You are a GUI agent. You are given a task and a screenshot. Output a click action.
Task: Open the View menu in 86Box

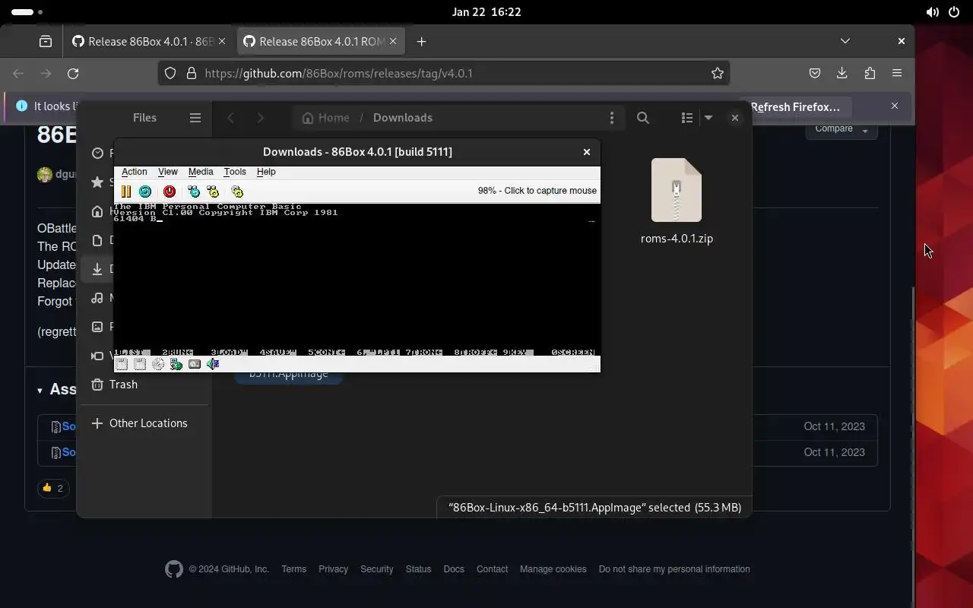168,172
